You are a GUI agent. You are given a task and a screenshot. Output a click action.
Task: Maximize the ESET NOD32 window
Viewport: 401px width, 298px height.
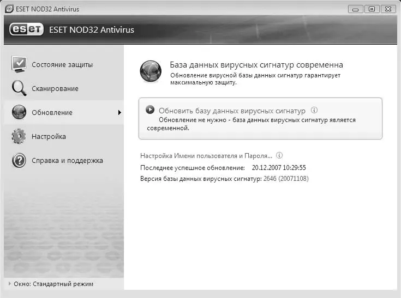pyautogui.click(x=372, y=9)
